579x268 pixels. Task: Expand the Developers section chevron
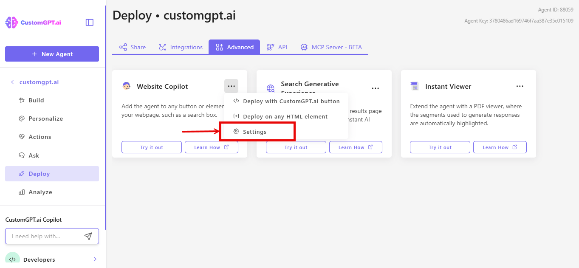point(94,259)
